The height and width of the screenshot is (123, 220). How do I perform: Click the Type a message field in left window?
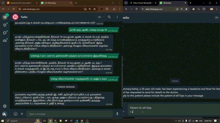tap(69, 114)
